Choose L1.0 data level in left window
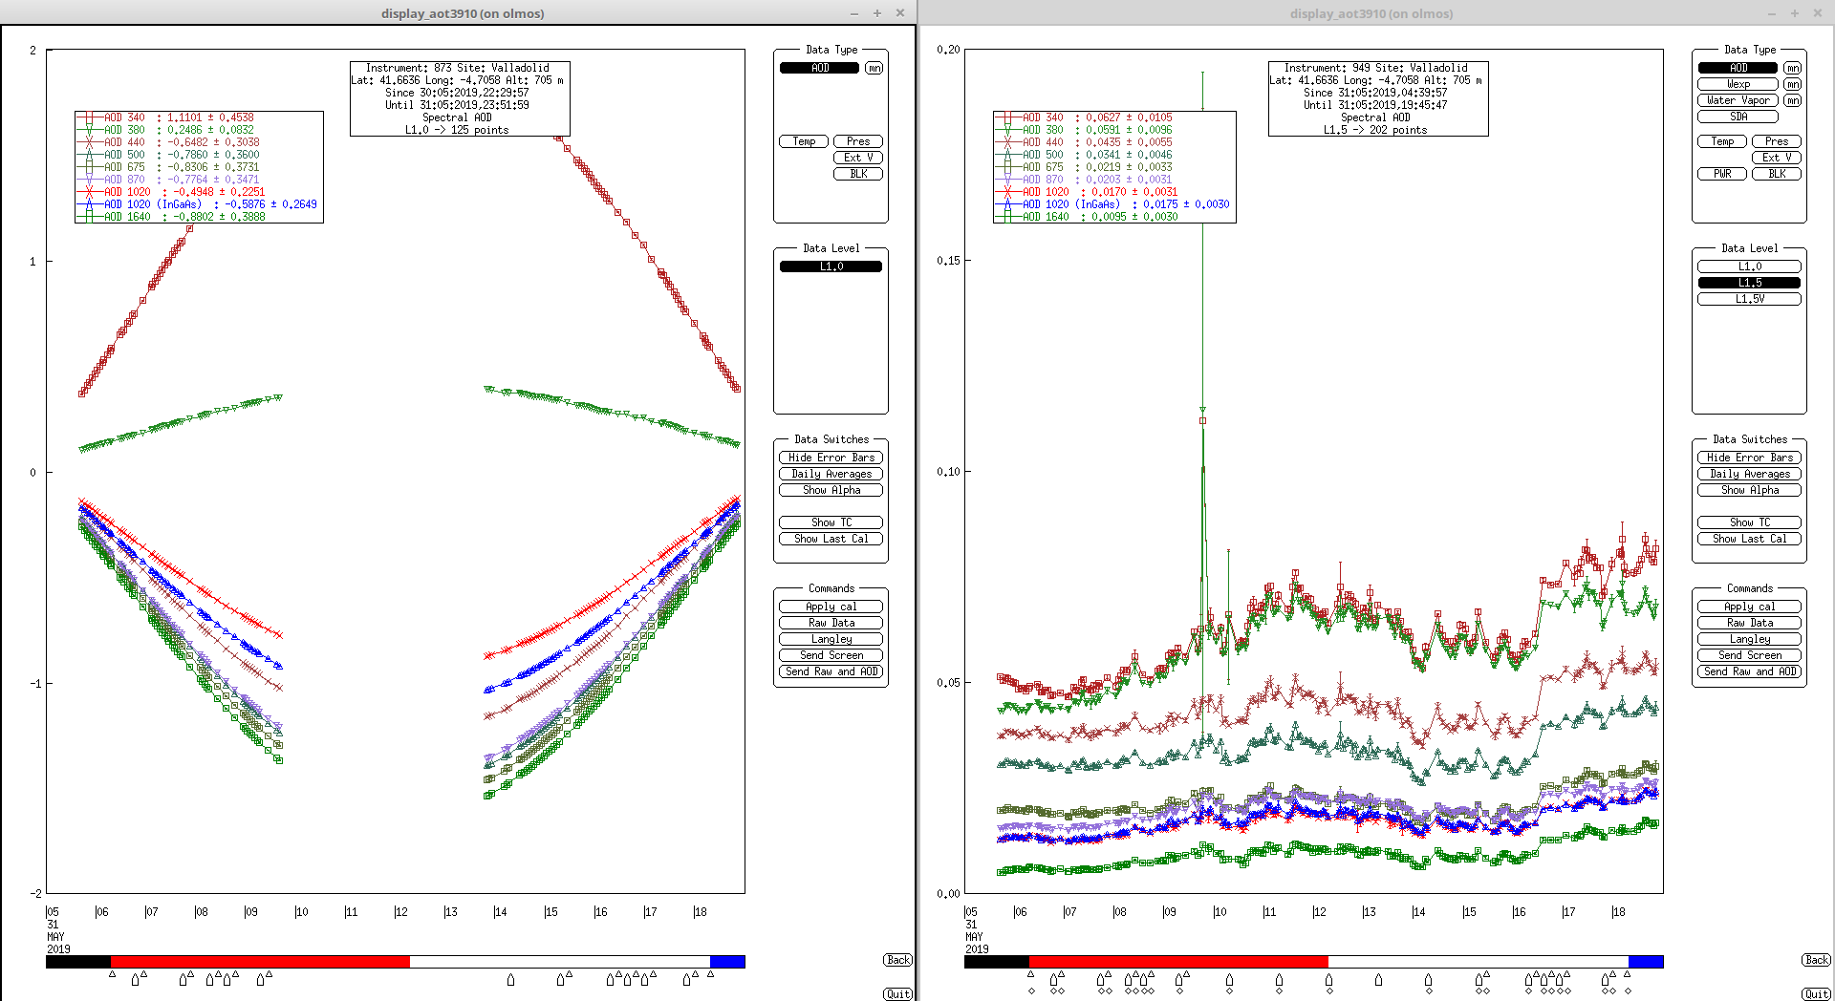This screenshot has height=1001, width=1835. [831, 266]
